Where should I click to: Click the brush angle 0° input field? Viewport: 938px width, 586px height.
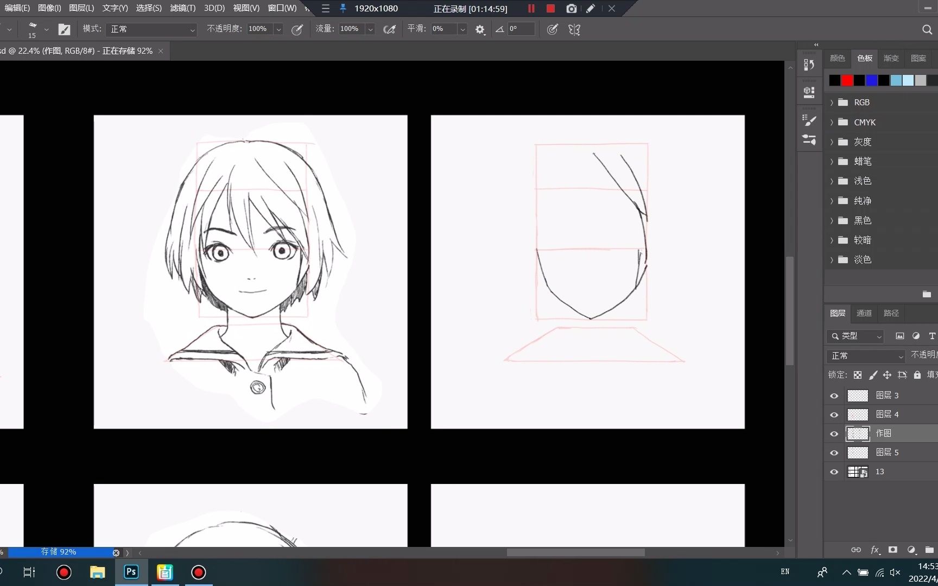pyautogui.click(x=521, y=29)
